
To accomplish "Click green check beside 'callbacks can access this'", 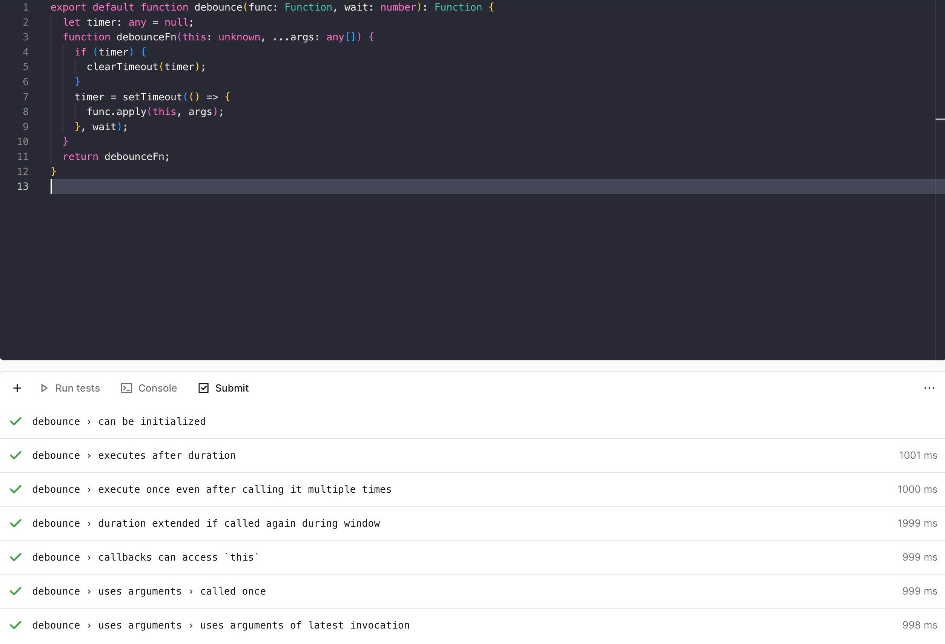I will tap(15, 557).
